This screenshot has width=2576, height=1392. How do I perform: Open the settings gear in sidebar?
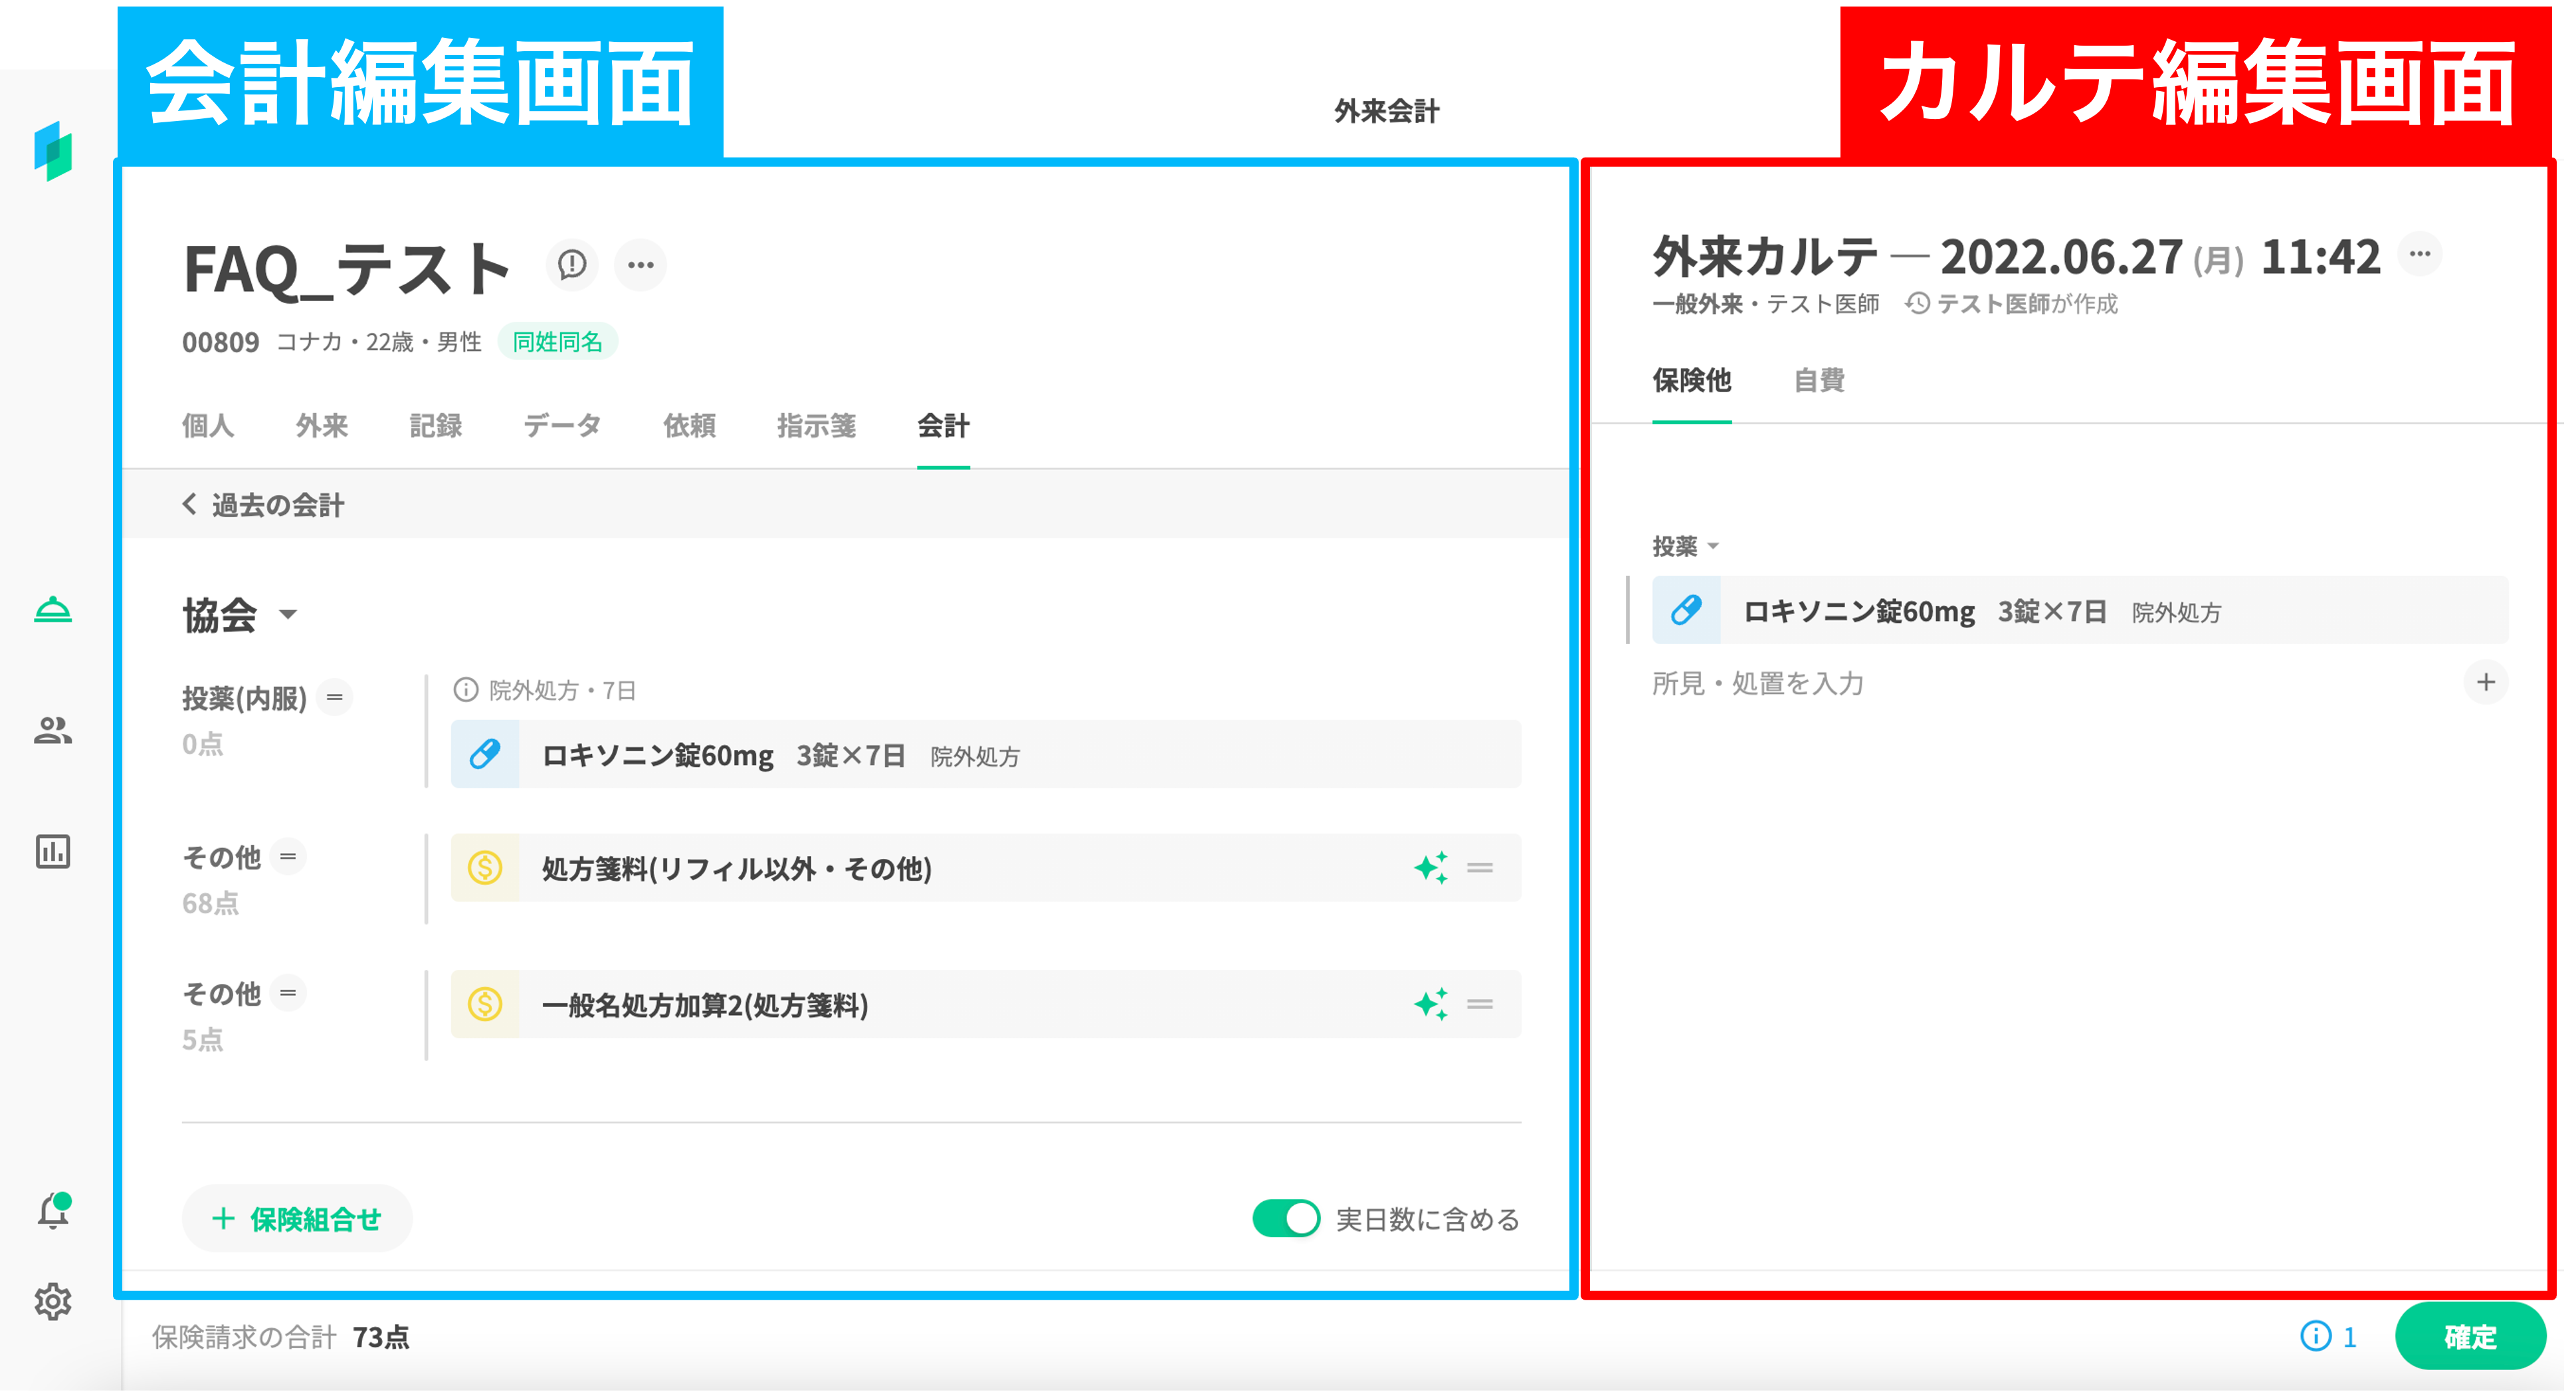(53, 1302)
